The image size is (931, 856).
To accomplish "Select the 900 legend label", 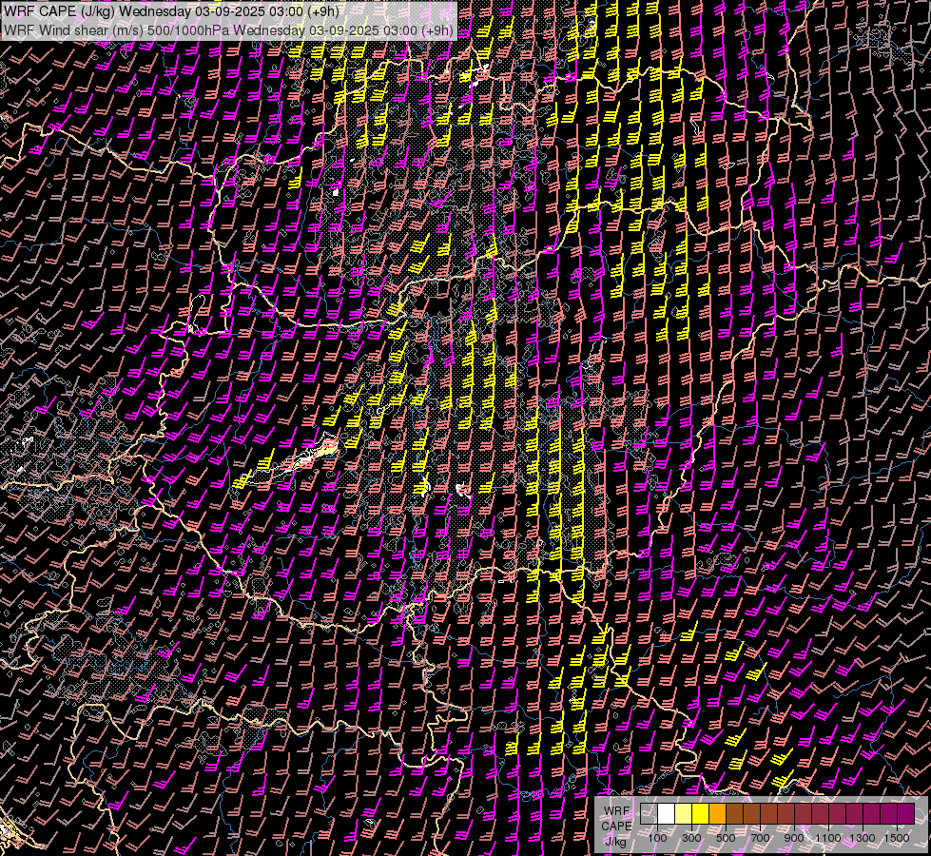I will [x=794, y=838].
